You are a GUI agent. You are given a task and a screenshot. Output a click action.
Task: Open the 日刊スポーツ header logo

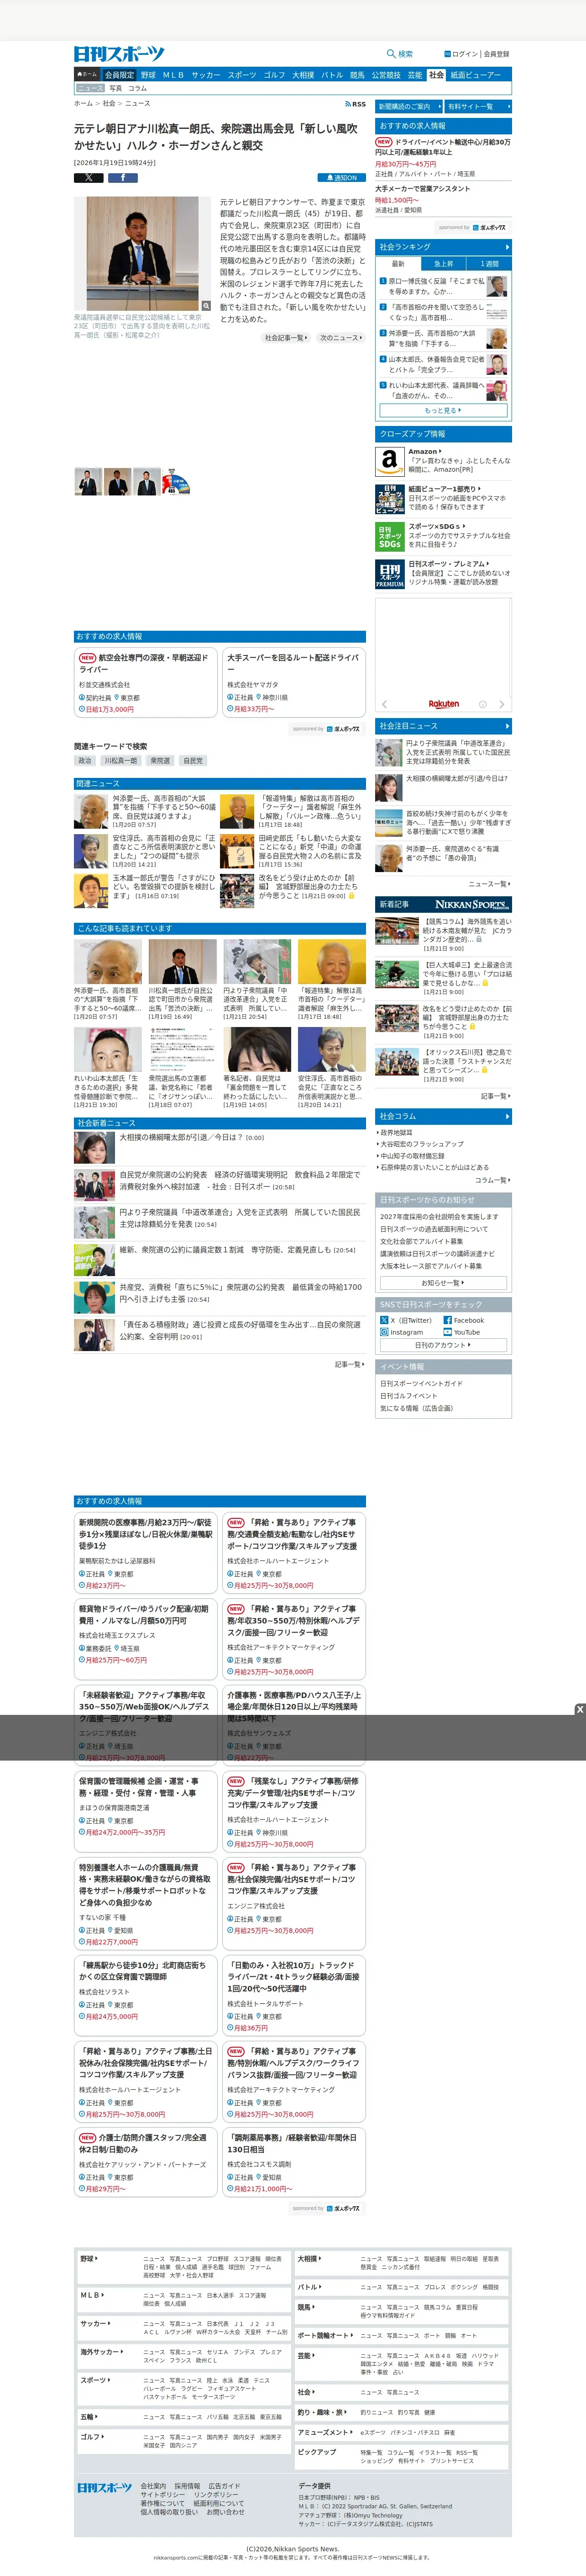point(119,54)
